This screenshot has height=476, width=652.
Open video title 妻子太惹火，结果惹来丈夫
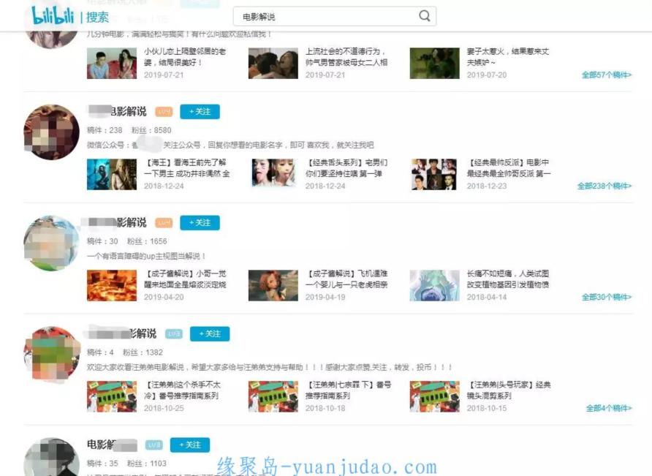(508, 56)
